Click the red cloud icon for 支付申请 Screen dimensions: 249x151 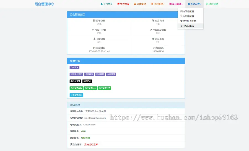tap(118, 4)
